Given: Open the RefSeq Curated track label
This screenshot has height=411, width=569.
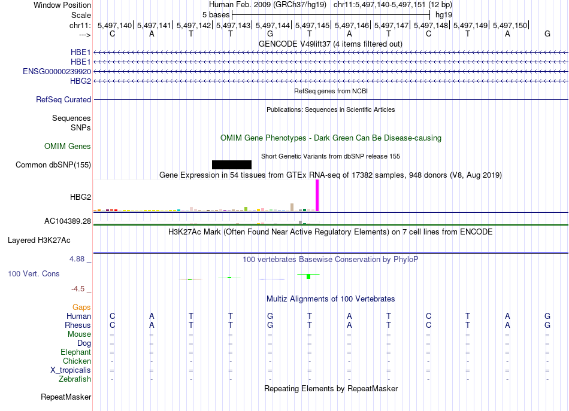Looking at the screenshot, I should pos(63,99).
